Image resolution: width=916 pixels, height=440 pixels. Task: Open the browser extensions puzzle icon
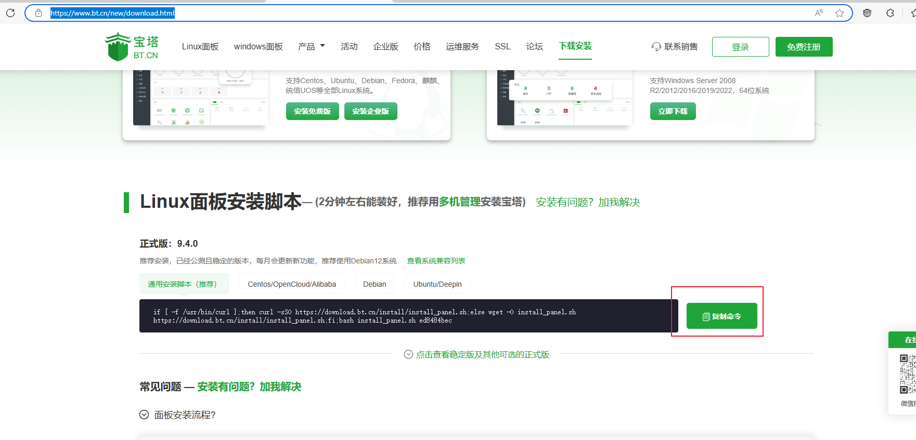point(890,13)
